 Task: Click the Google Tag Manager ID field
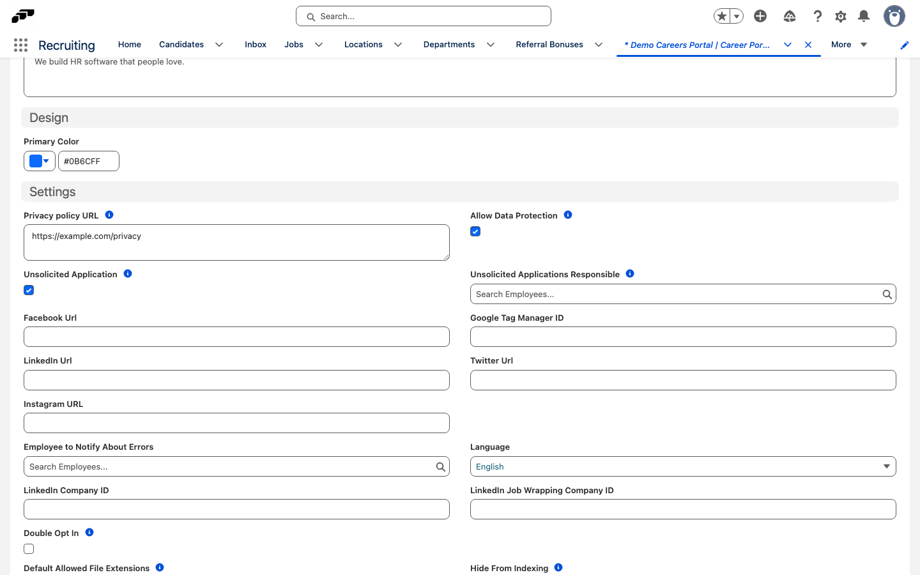pyautogui.click(x=683, y=337)
